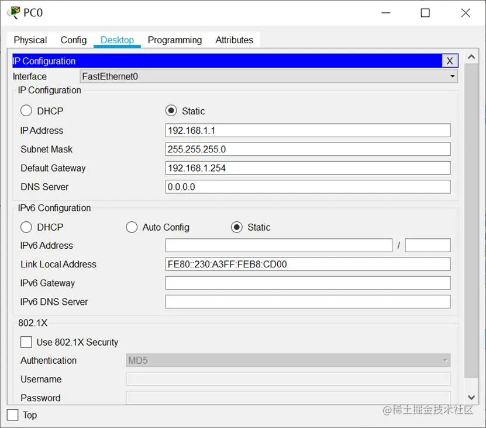Toggle the Top checkbox

13,415
